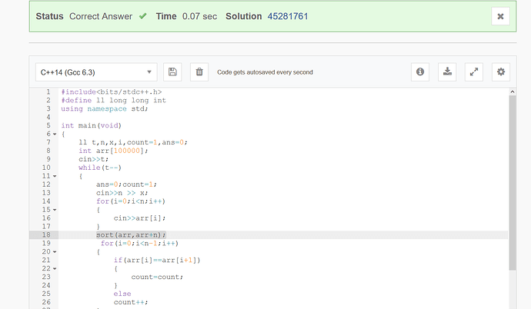Click the line 'int main(void)'
Screen dimensions: 531x309
tap(91, 125)
